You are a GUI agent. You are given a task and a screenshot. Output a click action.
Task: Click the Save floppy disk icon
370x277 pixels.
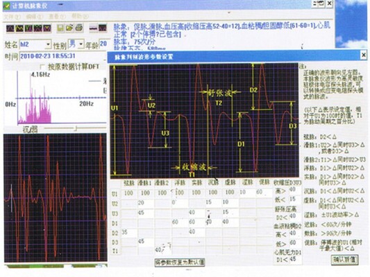(60, 28)
